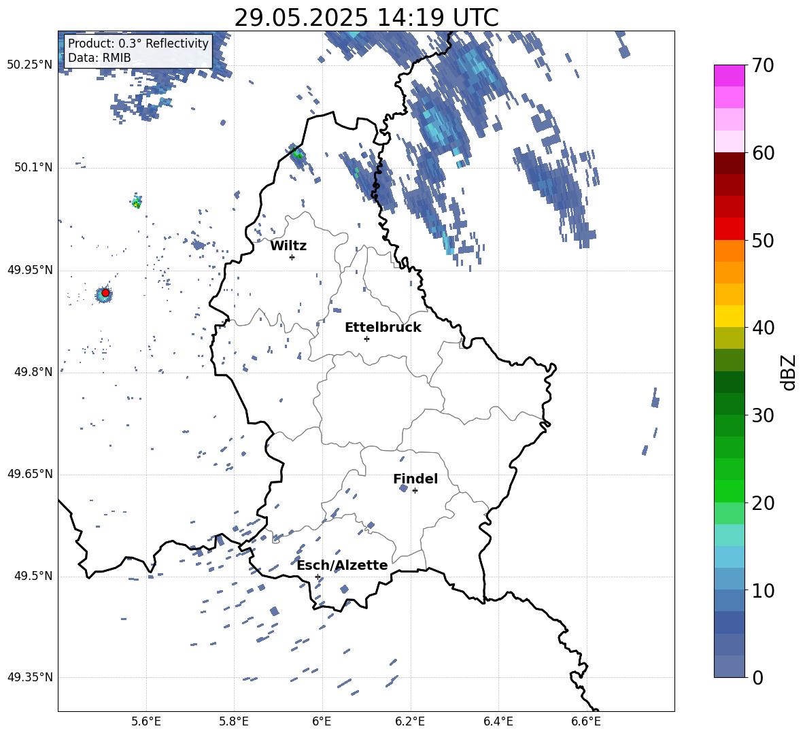This screenshot has height=735, width=805.
Task: Click the 6°E longitude label
Action: click(x=322, y=721)
